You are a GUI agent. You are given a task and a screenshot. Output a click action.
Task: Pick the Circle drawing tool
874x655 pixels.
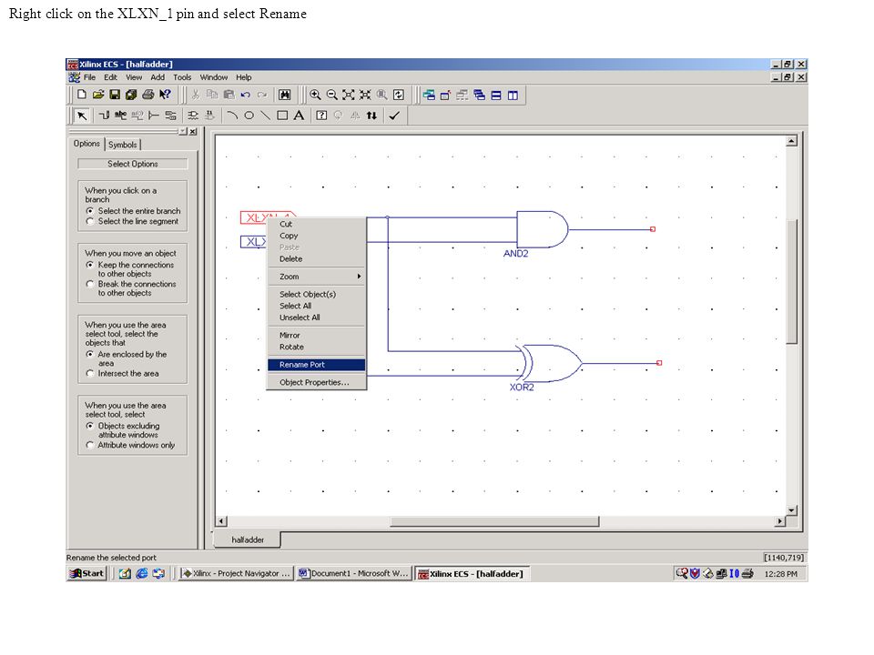coord(249,116)
